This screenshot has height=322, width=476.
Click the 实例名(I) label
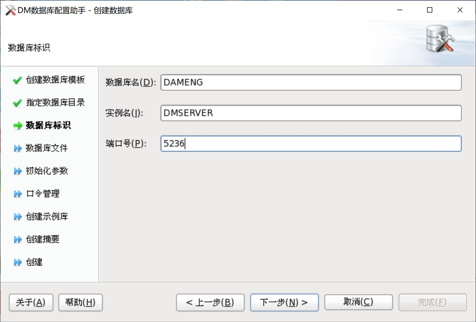(x=124, y=113)
